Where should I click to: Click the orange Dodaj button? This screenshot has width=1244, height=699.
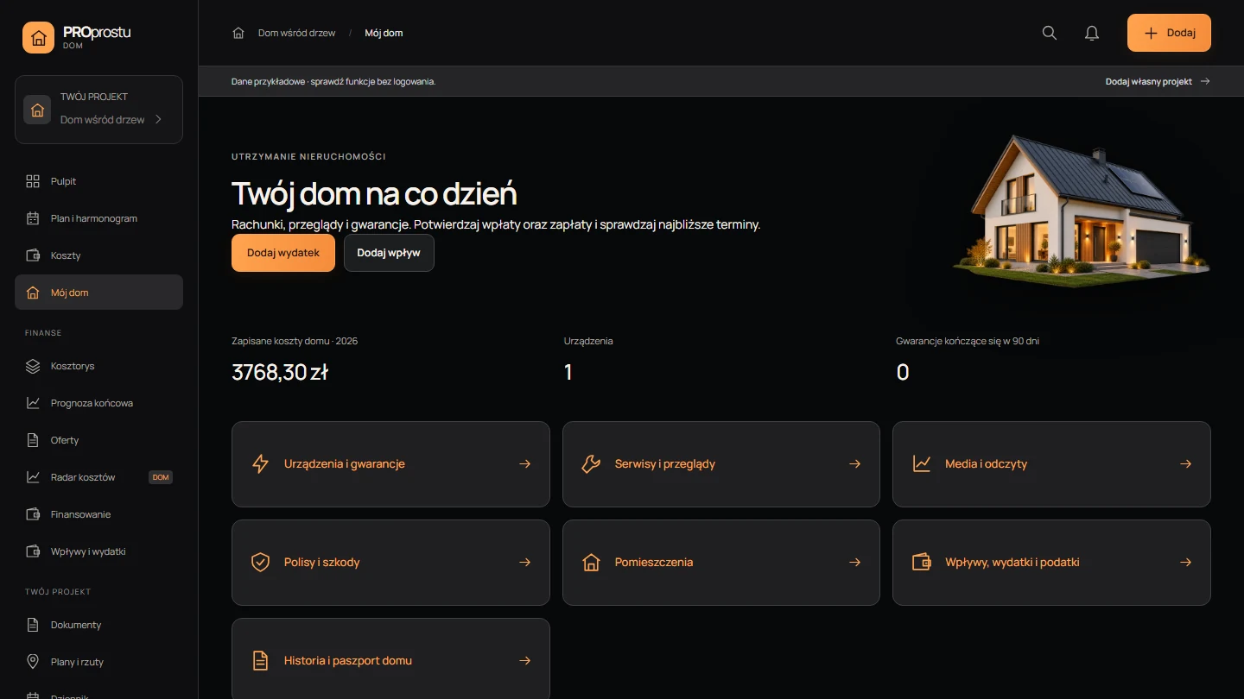coord(1169,33)
